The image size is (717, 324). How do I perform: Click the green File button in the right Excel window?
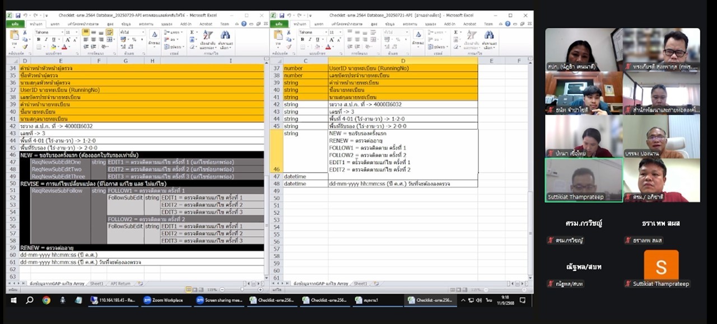pos(279,24)
